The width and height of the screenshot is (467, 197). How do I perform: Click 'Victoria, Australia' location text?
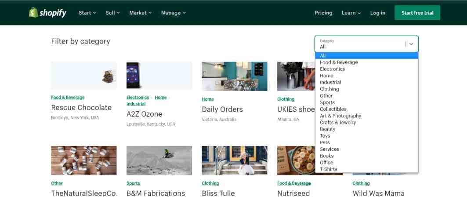(x=219, y=119)
